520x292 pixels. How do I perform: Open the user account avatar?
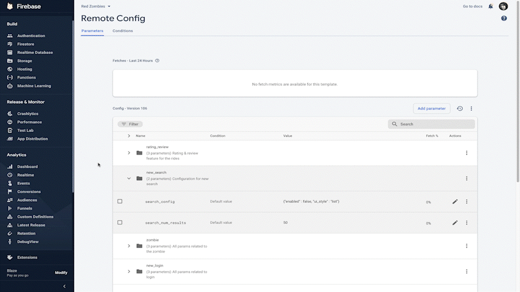coord(503,6)
